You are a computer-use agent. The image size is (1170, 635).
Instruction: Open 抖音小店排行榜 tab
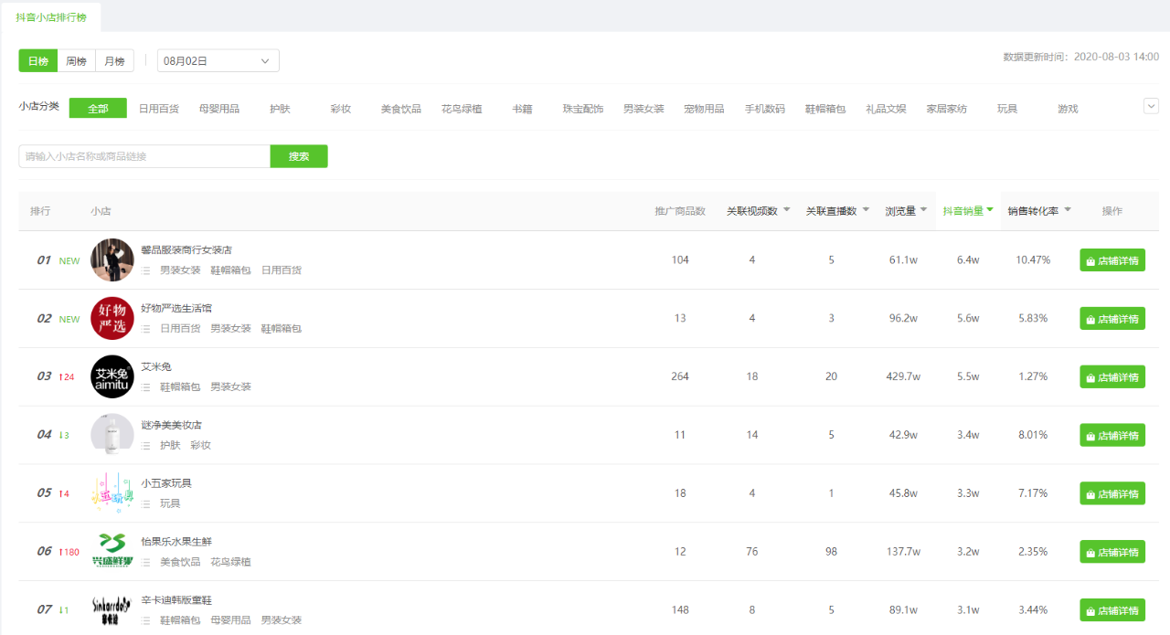(51, 17)
